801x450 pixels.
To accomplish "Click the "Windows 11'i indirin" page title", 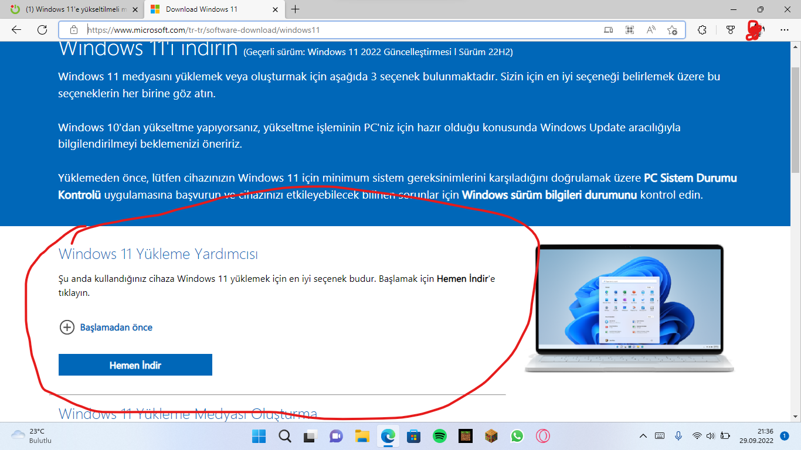I will (148, 48).
